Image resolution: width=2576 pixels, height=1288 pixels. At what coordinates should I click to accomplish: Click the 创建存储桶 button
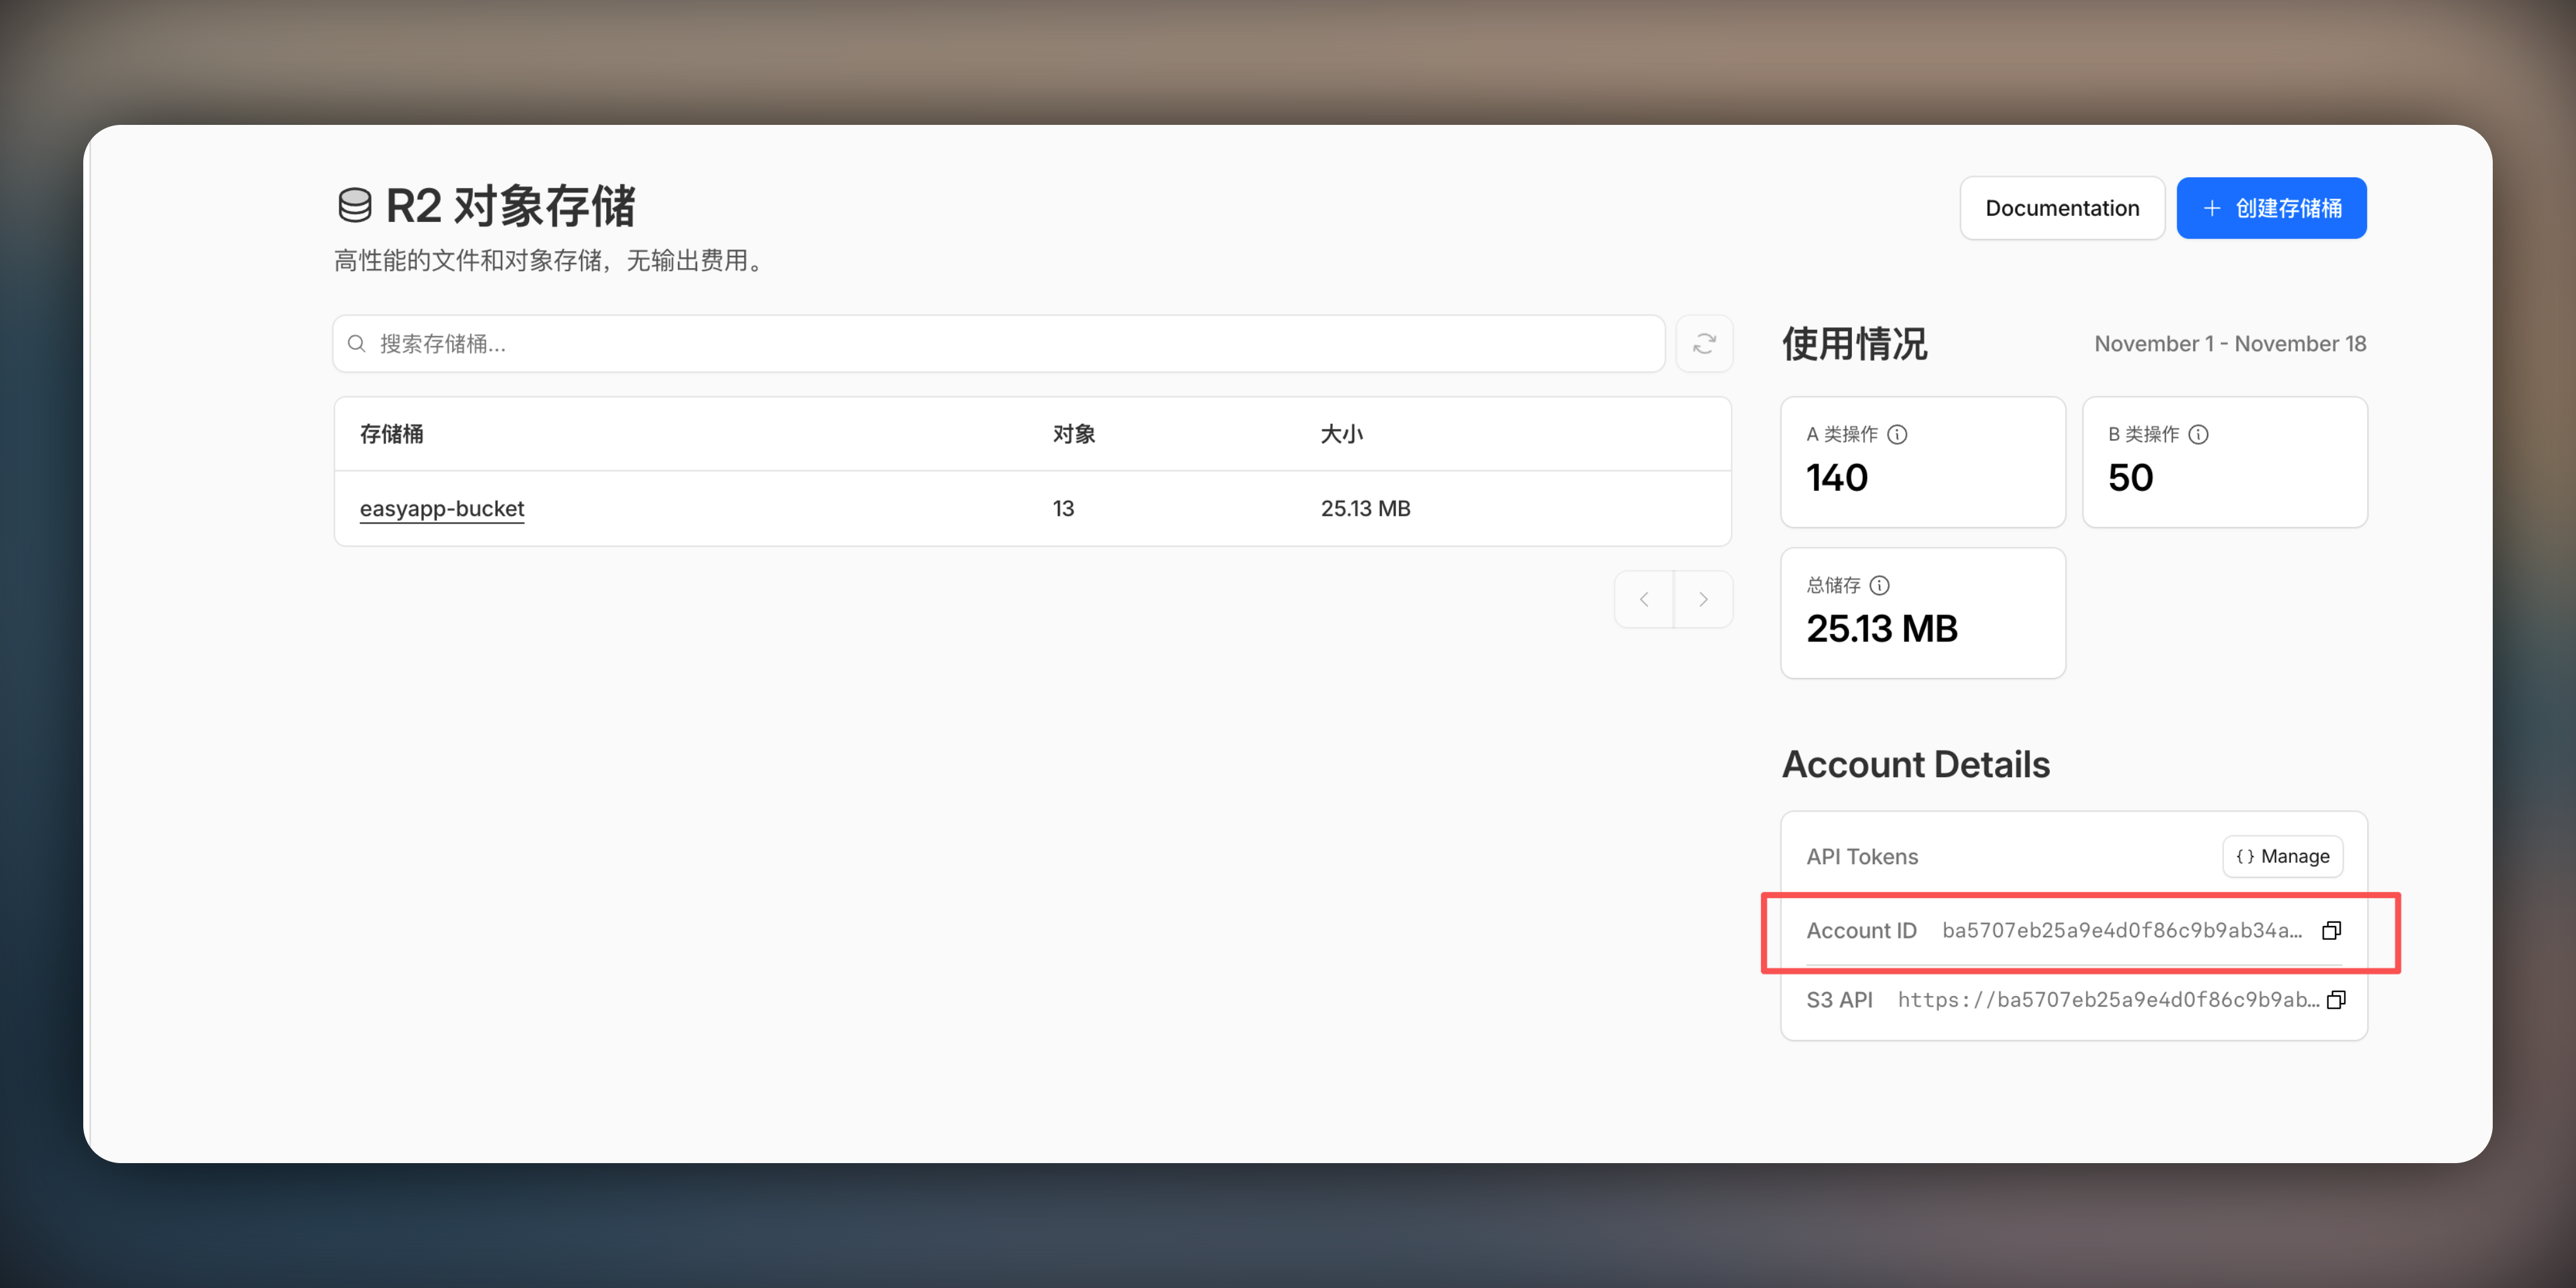tap(2271, 208)
